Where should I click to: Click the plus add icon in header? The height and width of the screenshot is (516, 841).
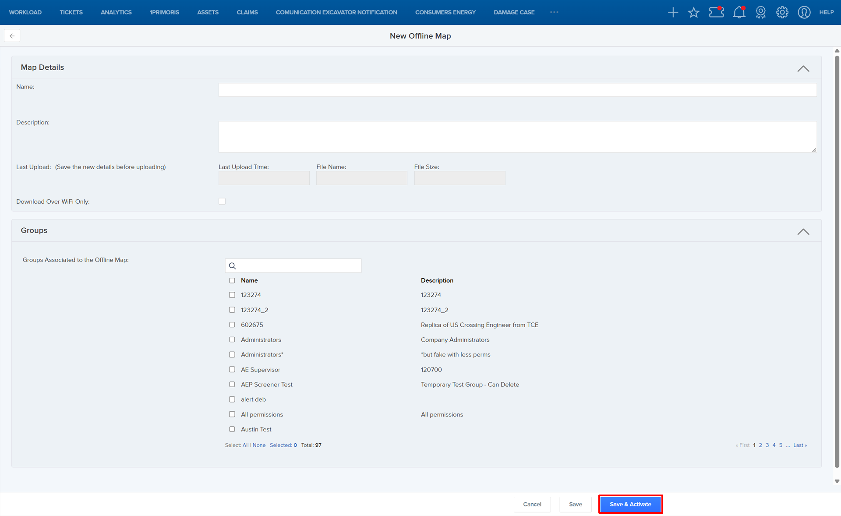click(673, 12)
